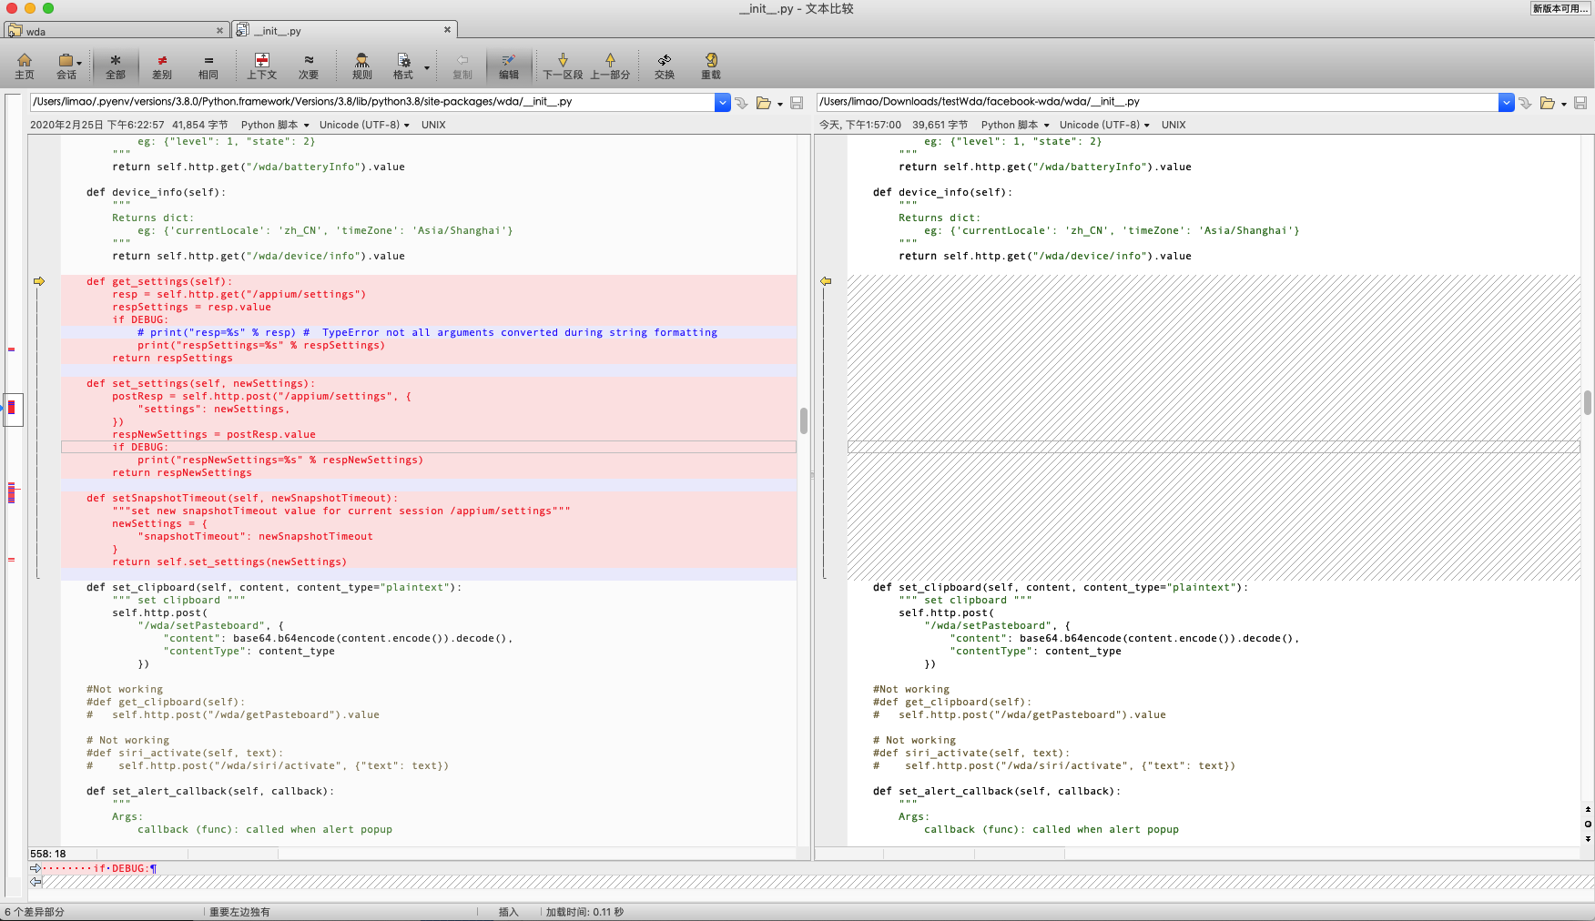1595x921 pixels.
Task: Click the right 39,651 字节 file size text
Action: point(940,125)
